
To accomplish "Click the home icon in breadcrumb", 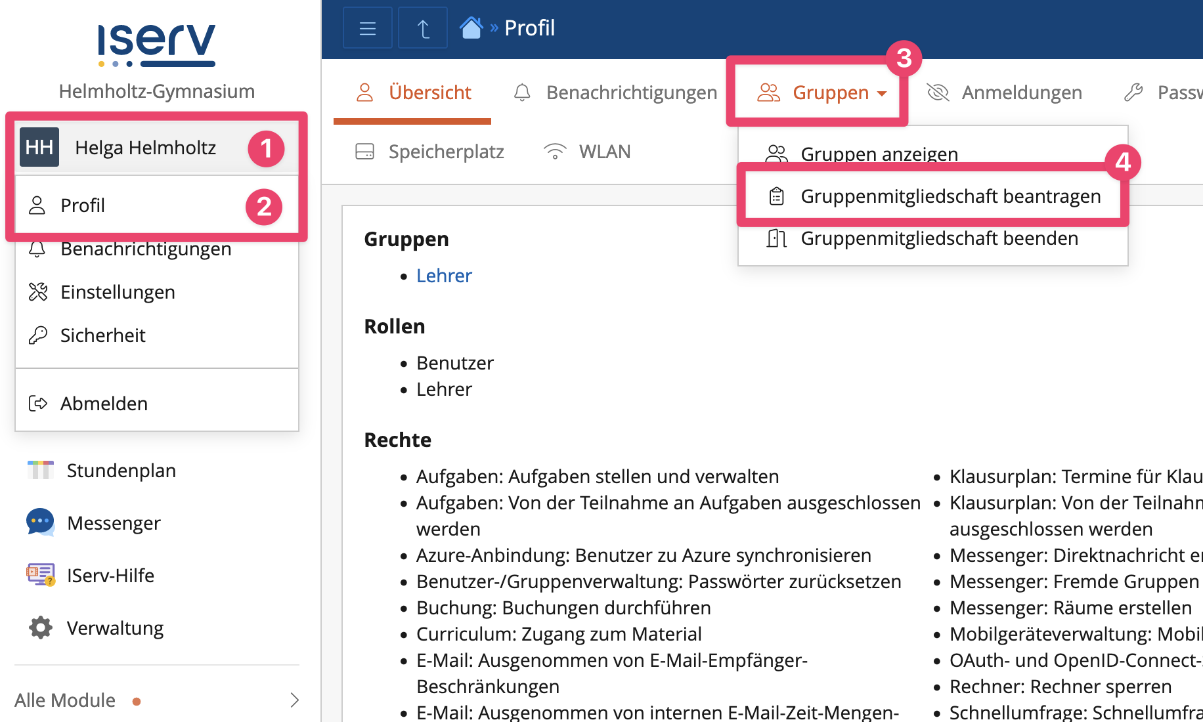I will point(471,28).
